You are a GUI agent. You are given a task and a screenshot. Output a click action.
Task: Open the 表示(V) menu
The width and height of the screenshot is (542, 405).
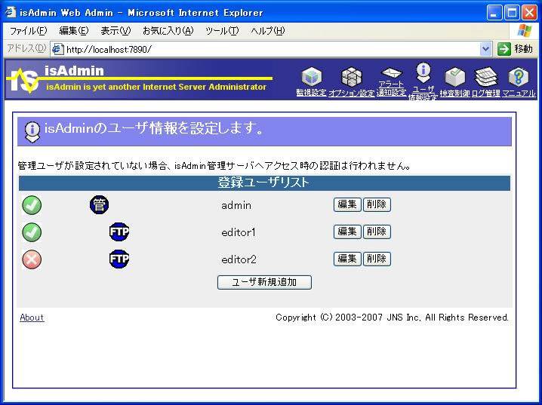coord(115,31)
